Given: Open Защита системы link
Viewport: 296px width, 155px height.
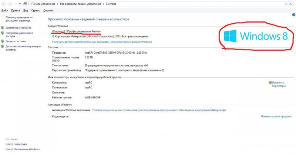Looking at the screenshot, I should (16, 41).
